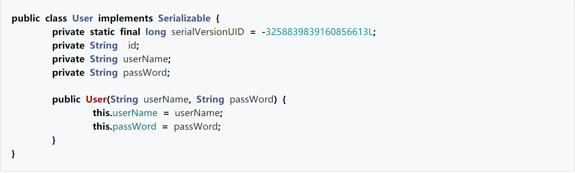Screen dimensions: 575x173
Task: Click the class's final closing brace
Action: pyautogui.click(x=14, y=154)
